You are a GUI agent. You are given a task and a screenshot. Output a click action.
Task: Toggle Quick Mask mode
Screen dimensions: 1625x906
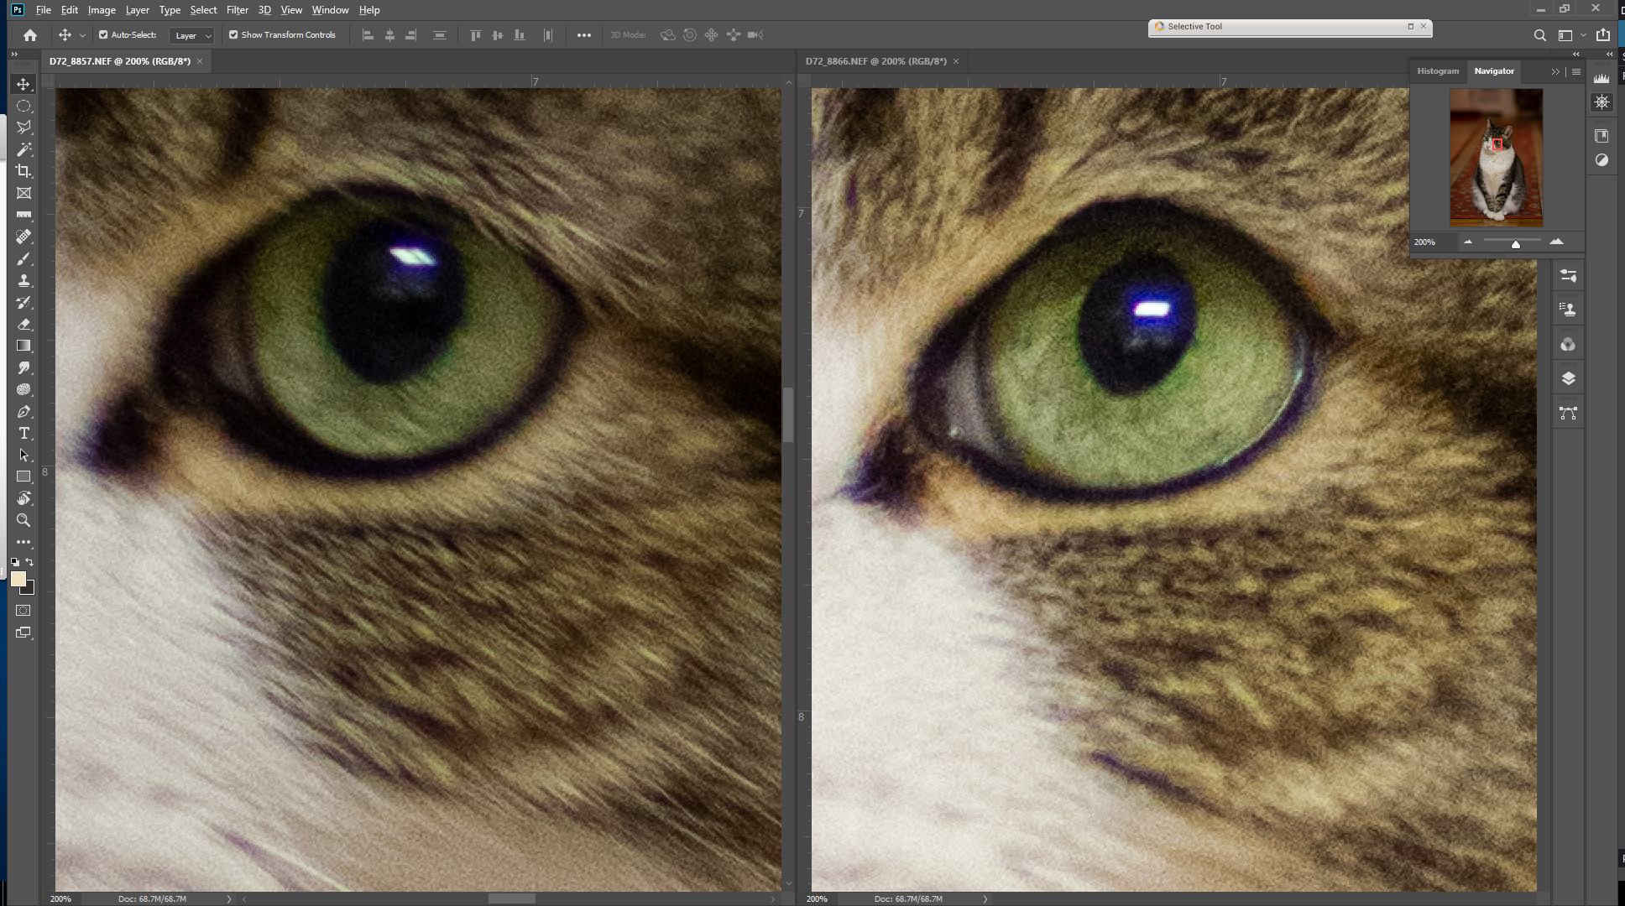coord(24,611)
